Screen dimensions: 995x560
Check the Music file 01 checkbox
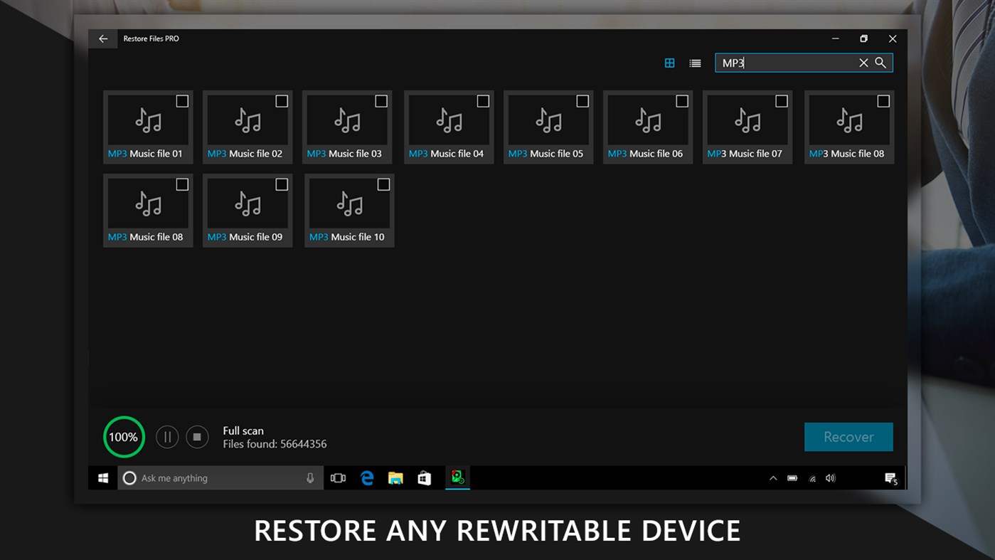(182, 101)
